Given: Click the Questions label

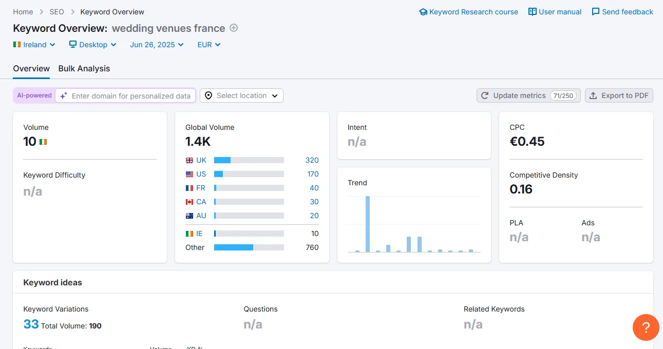Looking at the screenshot, I should (260, 309).
